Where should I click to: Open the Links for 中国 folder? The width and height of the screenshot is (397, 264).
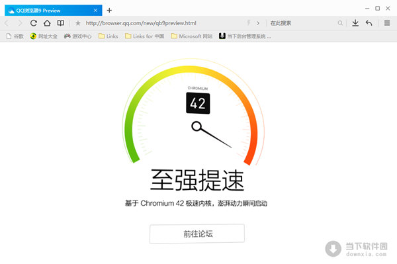pyautogui.click(x=144, y=36)
